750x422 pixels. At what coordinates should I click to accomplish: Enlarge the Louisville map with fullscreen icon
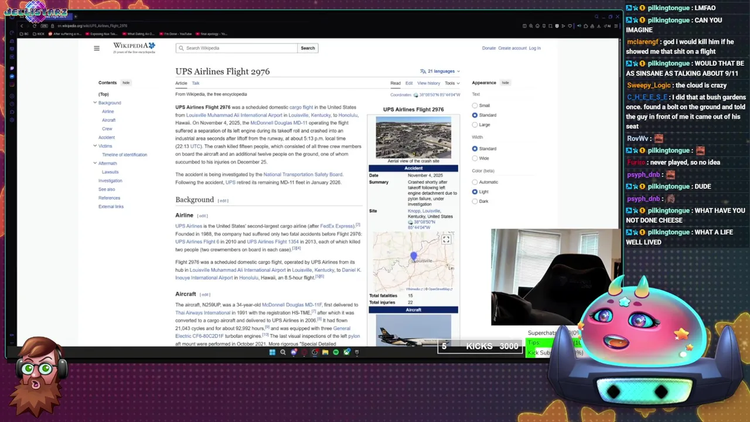tap(446, 240)
